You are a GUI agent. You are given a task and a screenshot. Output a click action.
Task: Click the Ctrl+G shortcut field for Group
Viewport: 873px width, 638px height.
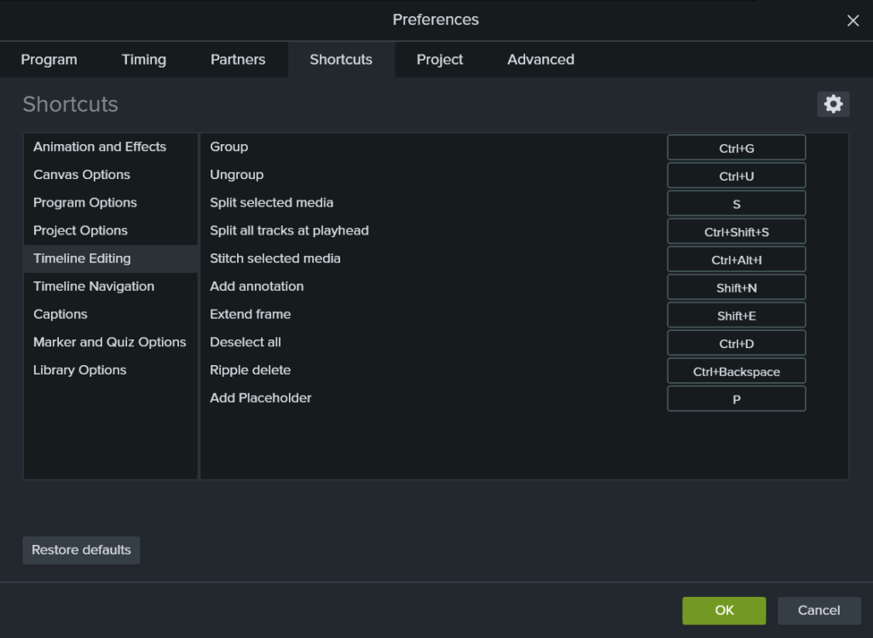(x=736, y=148)
